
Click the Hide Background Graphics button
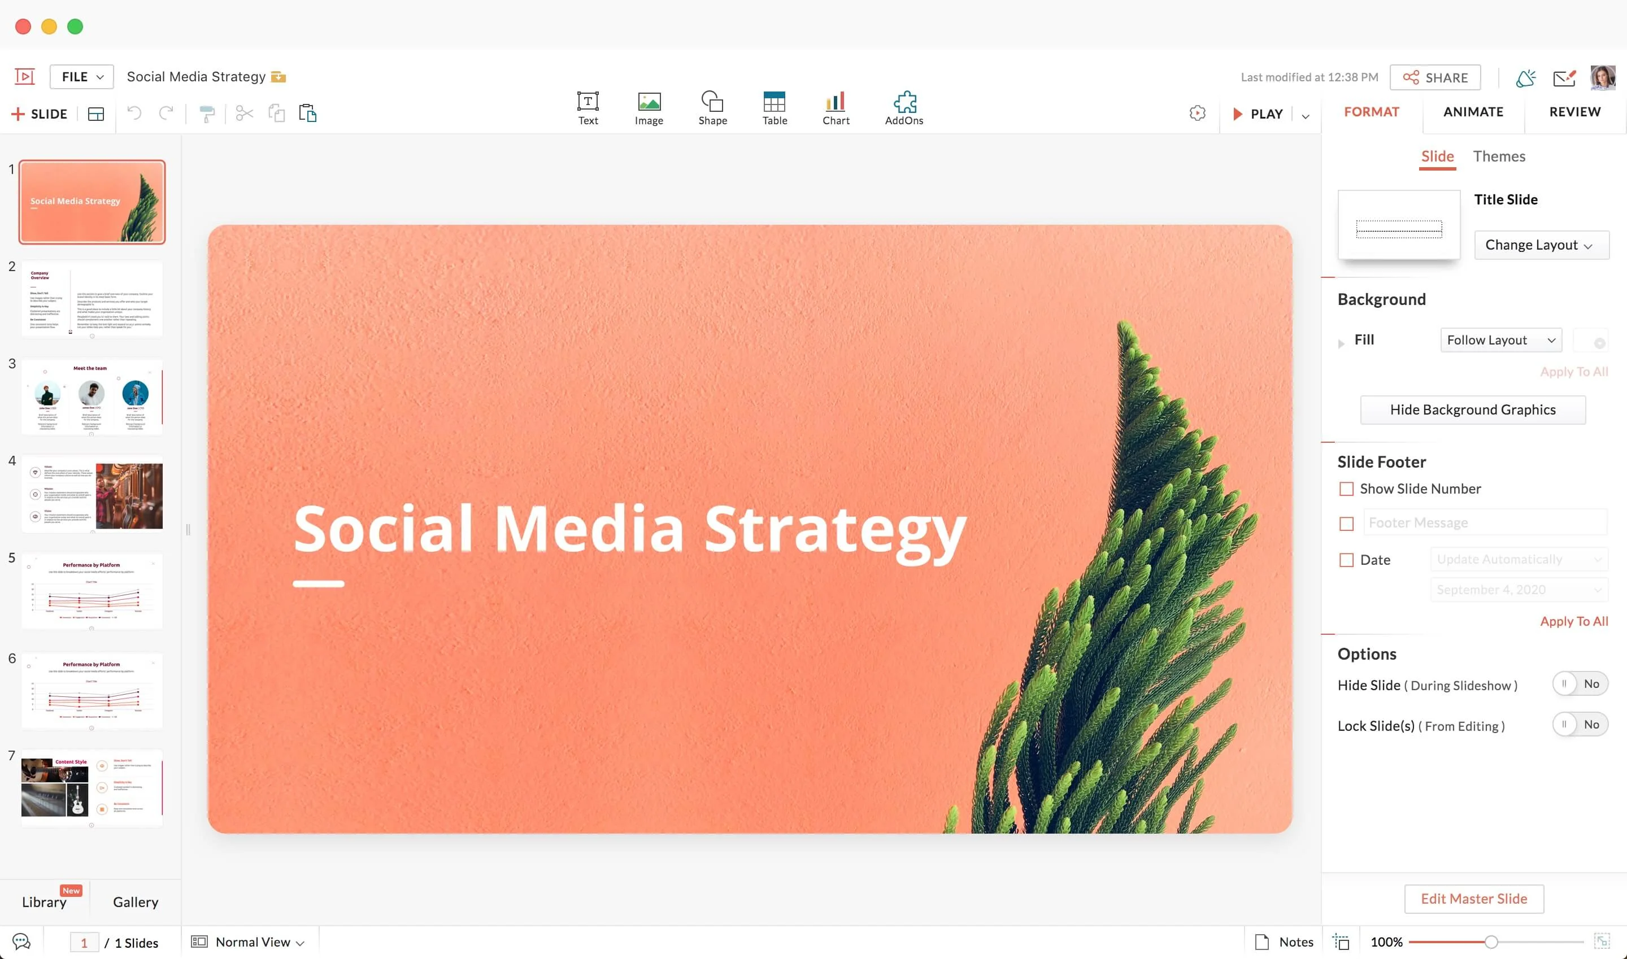[1473, 409]
